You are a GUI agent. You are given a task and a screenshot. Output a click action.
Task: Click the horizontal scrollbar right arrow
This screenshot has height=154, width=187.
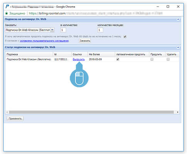point(178,112)
